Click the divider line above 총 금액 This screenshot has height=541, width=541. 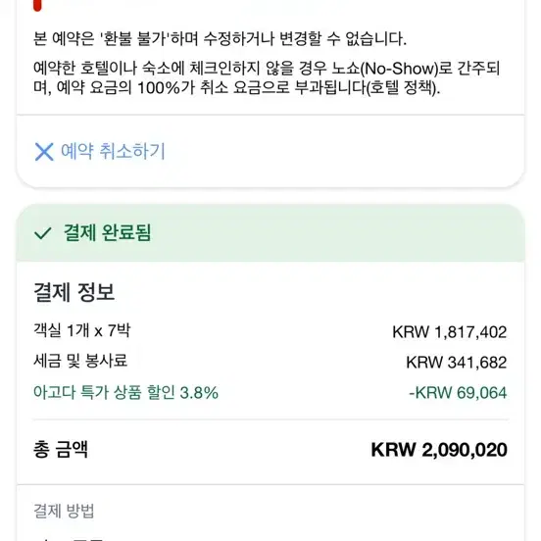coord(270,419)
